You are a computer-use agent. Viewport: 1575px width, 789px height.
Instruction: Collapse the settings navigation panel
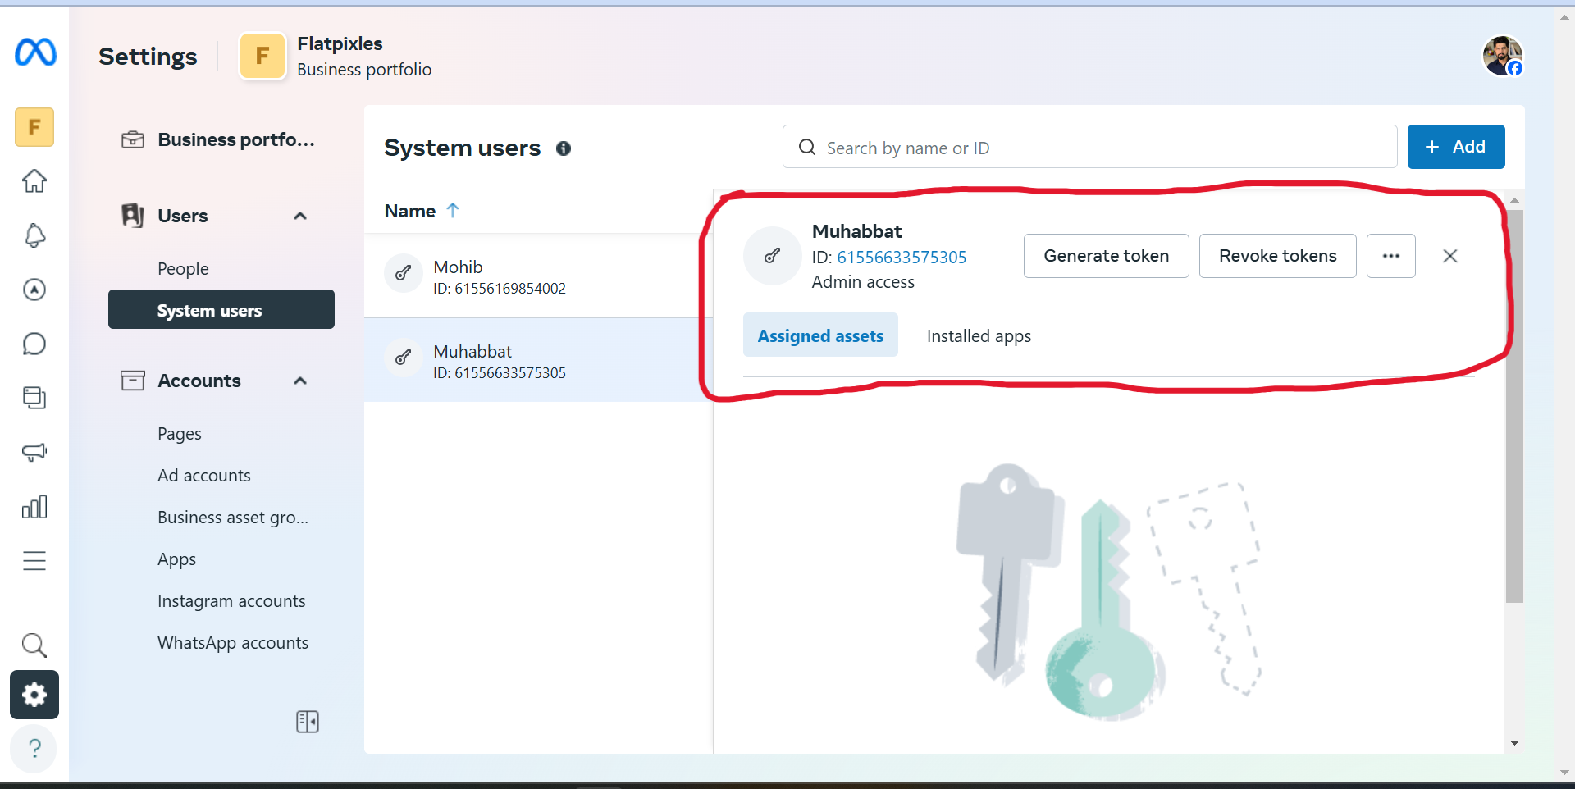(308, 722)
